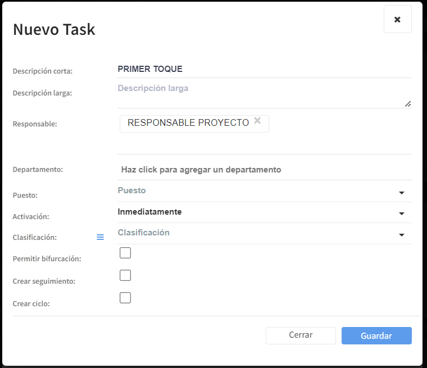Click the Activación dropdown arrow icon
The width and height of the screenshot is (427, 368).
coord(401,214)
